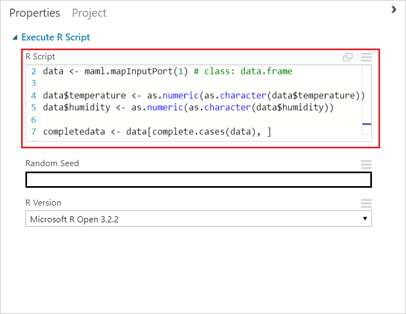Open the Random Seed parameter menu icon
Image resolution: width=406 pixels, height=314 pixels.
point(366,164)
